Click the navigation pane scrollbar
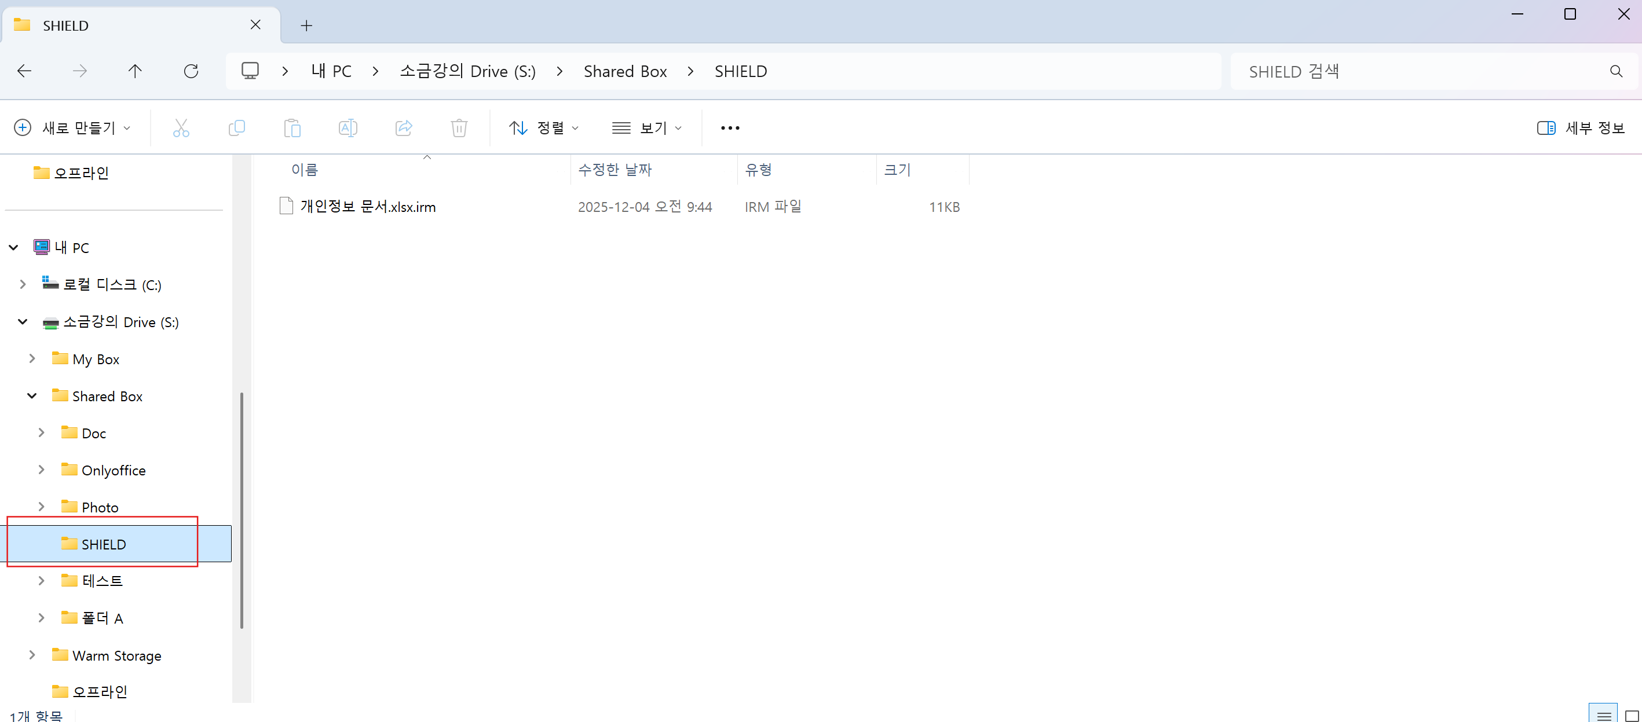The height and width of the screenshot is (722, 1642). [x=242, y=510]
